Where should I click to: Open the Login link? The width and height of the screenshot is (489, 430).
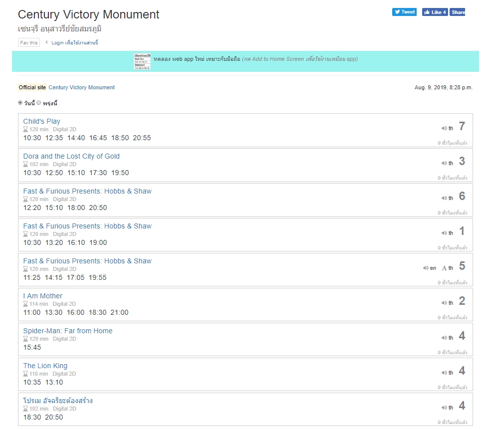[74, 43]
